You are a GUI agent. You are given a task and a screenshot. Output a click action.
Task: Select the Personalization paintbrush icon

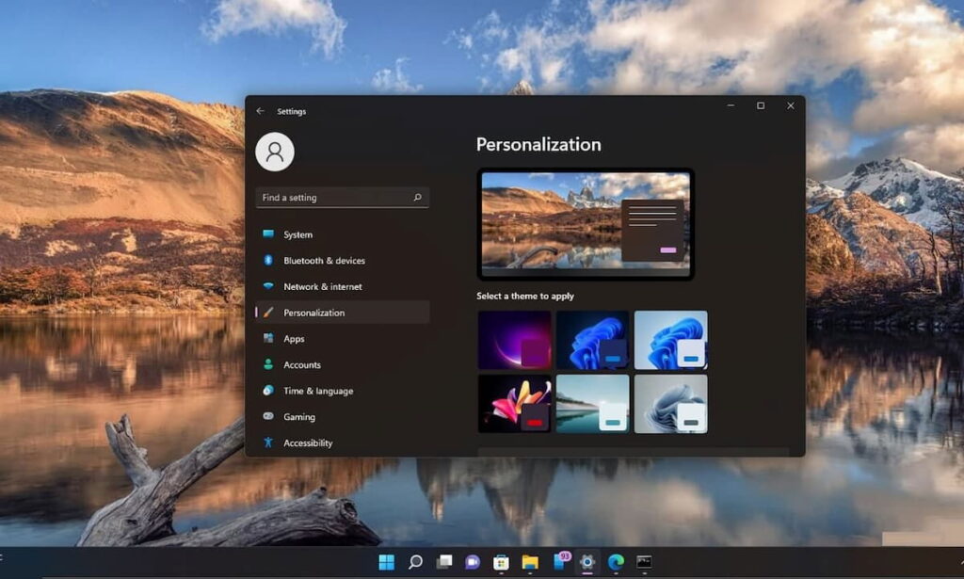tap(270, 313)
